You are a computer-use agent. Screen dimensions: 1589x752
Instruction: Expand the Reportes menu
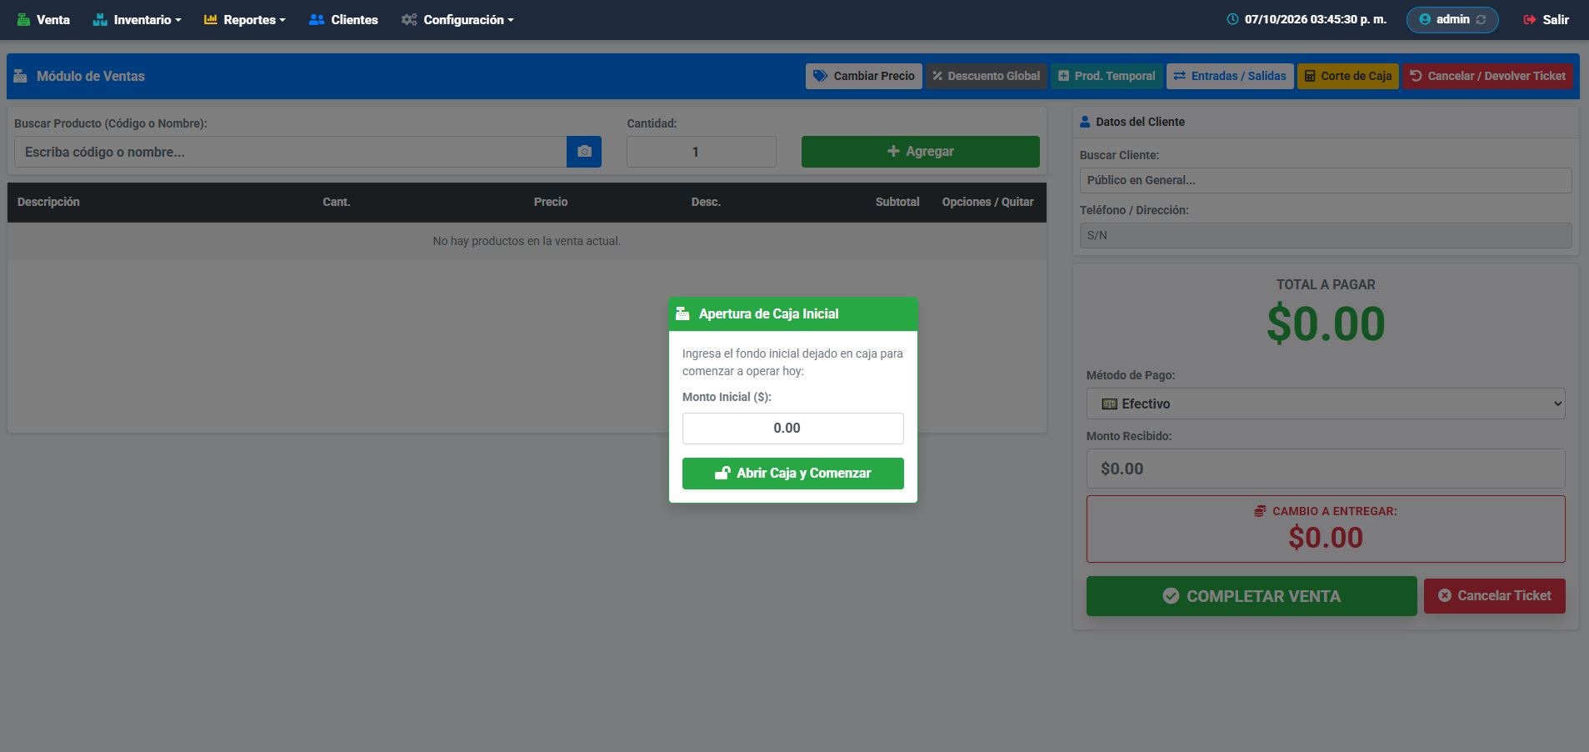[244, 19]
